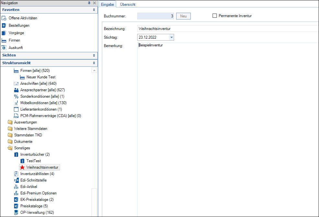Image resolution: width=319 pixels, height=217 pixels.
Task: Select the Auskunft info icon
Action: (x=4, y=48)
